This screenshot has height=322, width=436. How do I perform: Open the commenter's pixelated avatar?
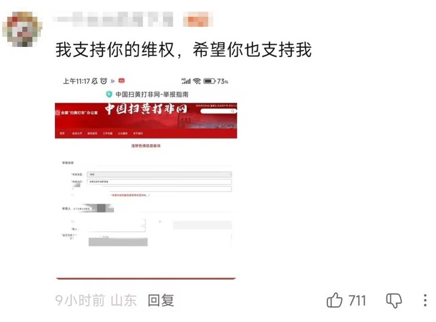22,29
